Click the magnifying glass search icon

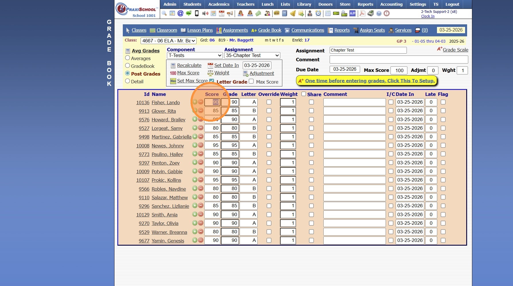coord(164,13)
